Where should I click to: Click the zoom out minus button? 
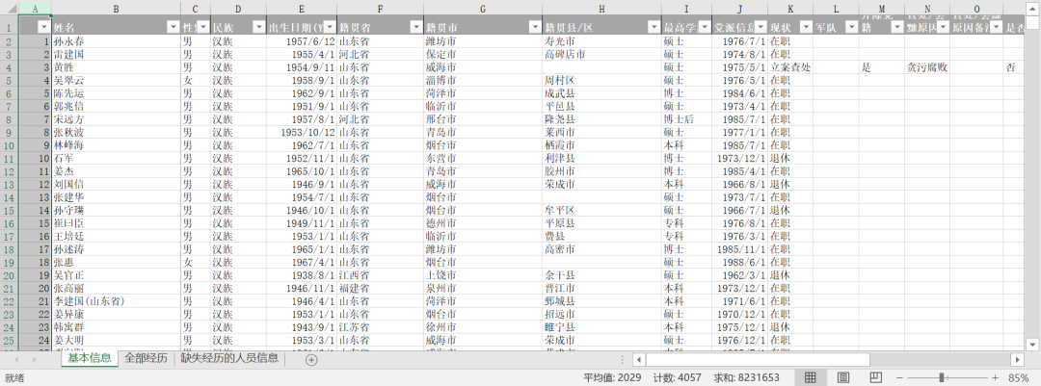pos(897,378)
